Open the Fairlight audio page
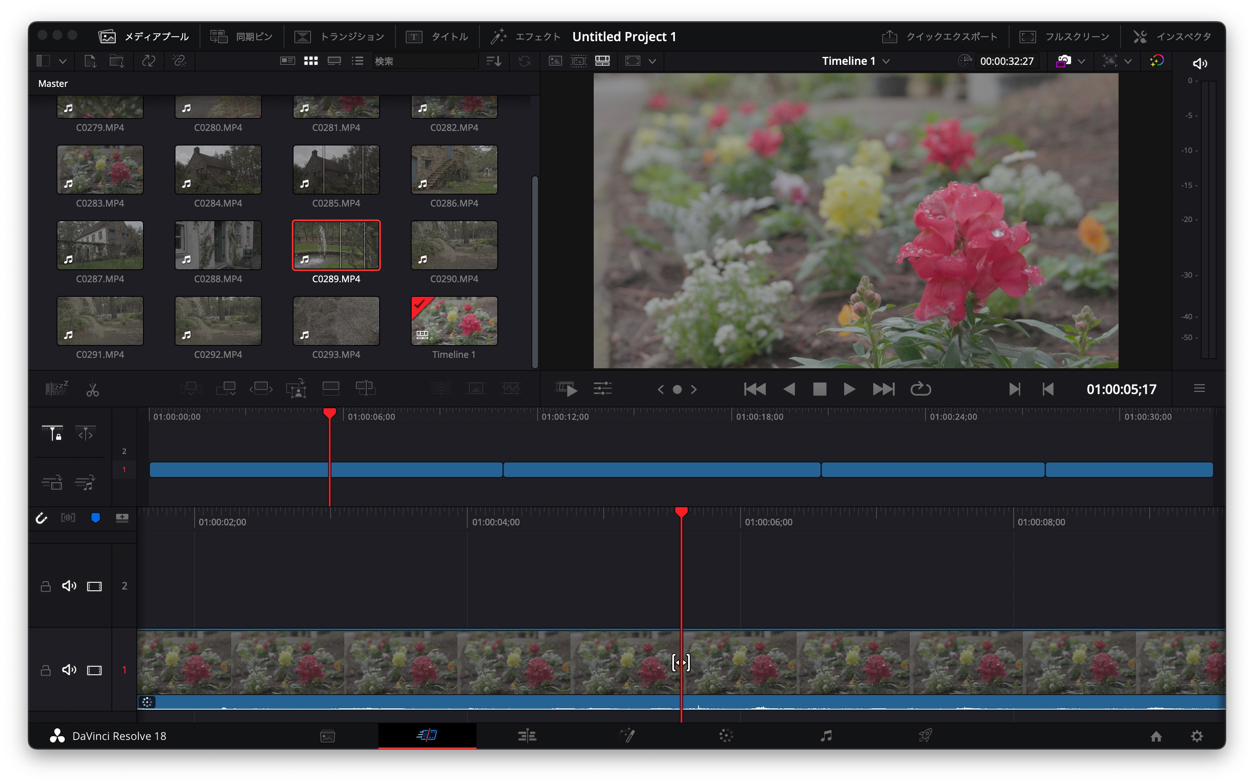This screenshot has height=784, width=1254. pyautogui.click(x=826, y=735)
